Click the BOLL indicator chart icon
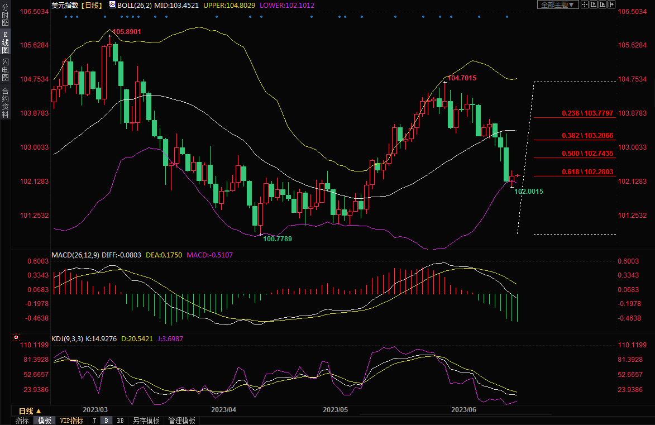The width and height of the screenshot is (655, 425). (x=112, y=5)
